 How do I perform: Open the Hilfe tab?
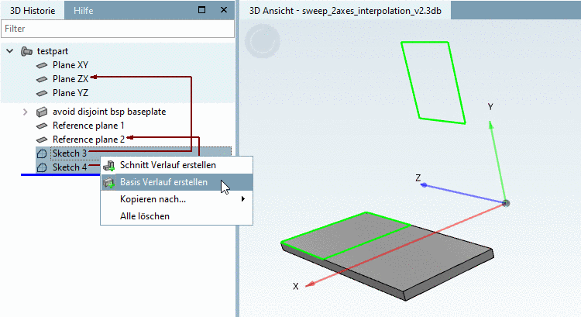tap(84, 10)
